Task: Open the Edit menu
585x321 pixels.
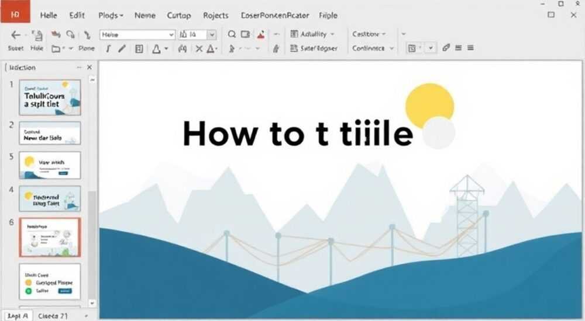Action: (77, 15)
